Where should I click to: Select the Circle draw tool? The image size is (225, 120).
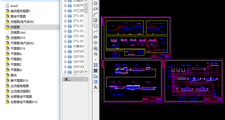coord(96,20)
